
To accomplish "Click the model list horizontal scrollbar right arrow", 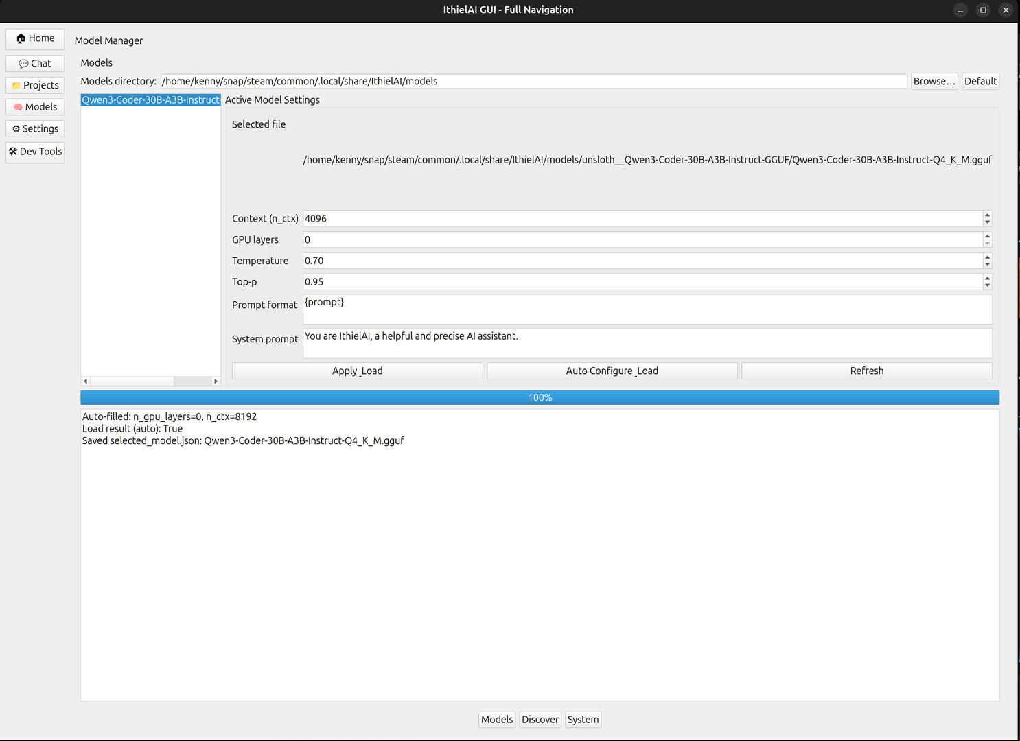I will pos(216,380).
